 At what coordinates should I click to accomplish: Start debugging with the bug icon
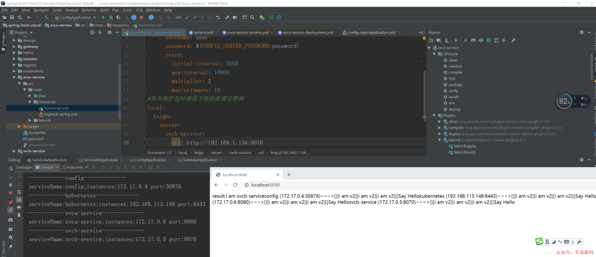111,18
